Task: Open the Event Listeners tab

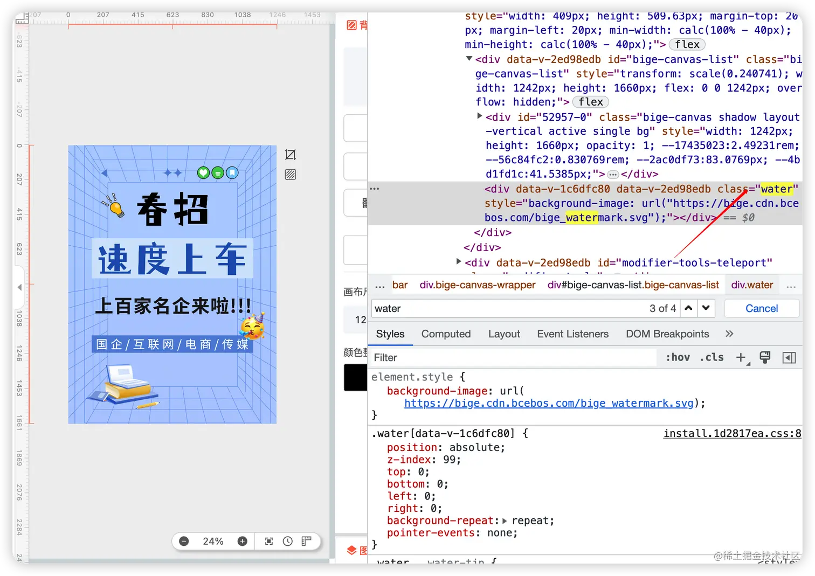Action: pyautogui.click(x=572, y=334)
